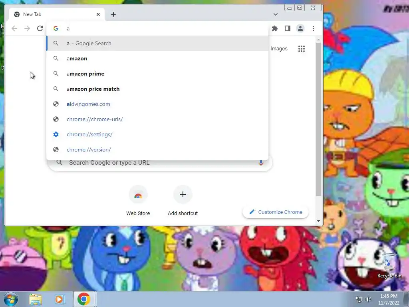This screenshot has width=409, height=307.
Task: Click the Images link
Action: tap(279, 48)
